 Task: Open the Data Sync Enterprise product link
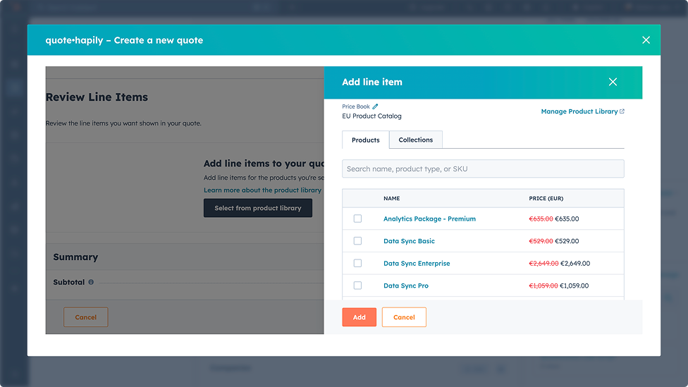416,264
